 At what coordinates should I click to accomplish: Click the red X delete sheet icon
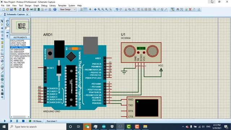pyautogui.click(x=190, y=9)
